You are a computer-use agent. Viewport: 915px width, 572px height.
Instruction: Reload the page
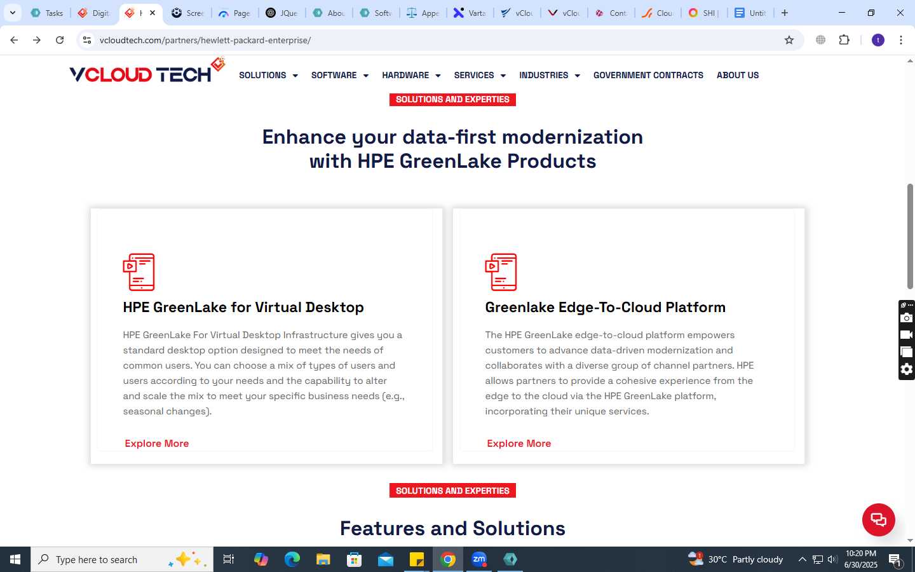[x=60, y=40]
